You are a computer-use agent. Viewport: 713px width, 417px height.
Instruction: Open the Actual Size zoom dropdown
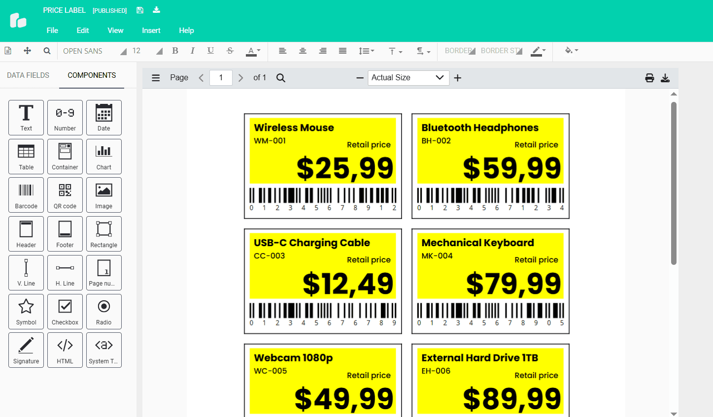[x=408, y=78]
